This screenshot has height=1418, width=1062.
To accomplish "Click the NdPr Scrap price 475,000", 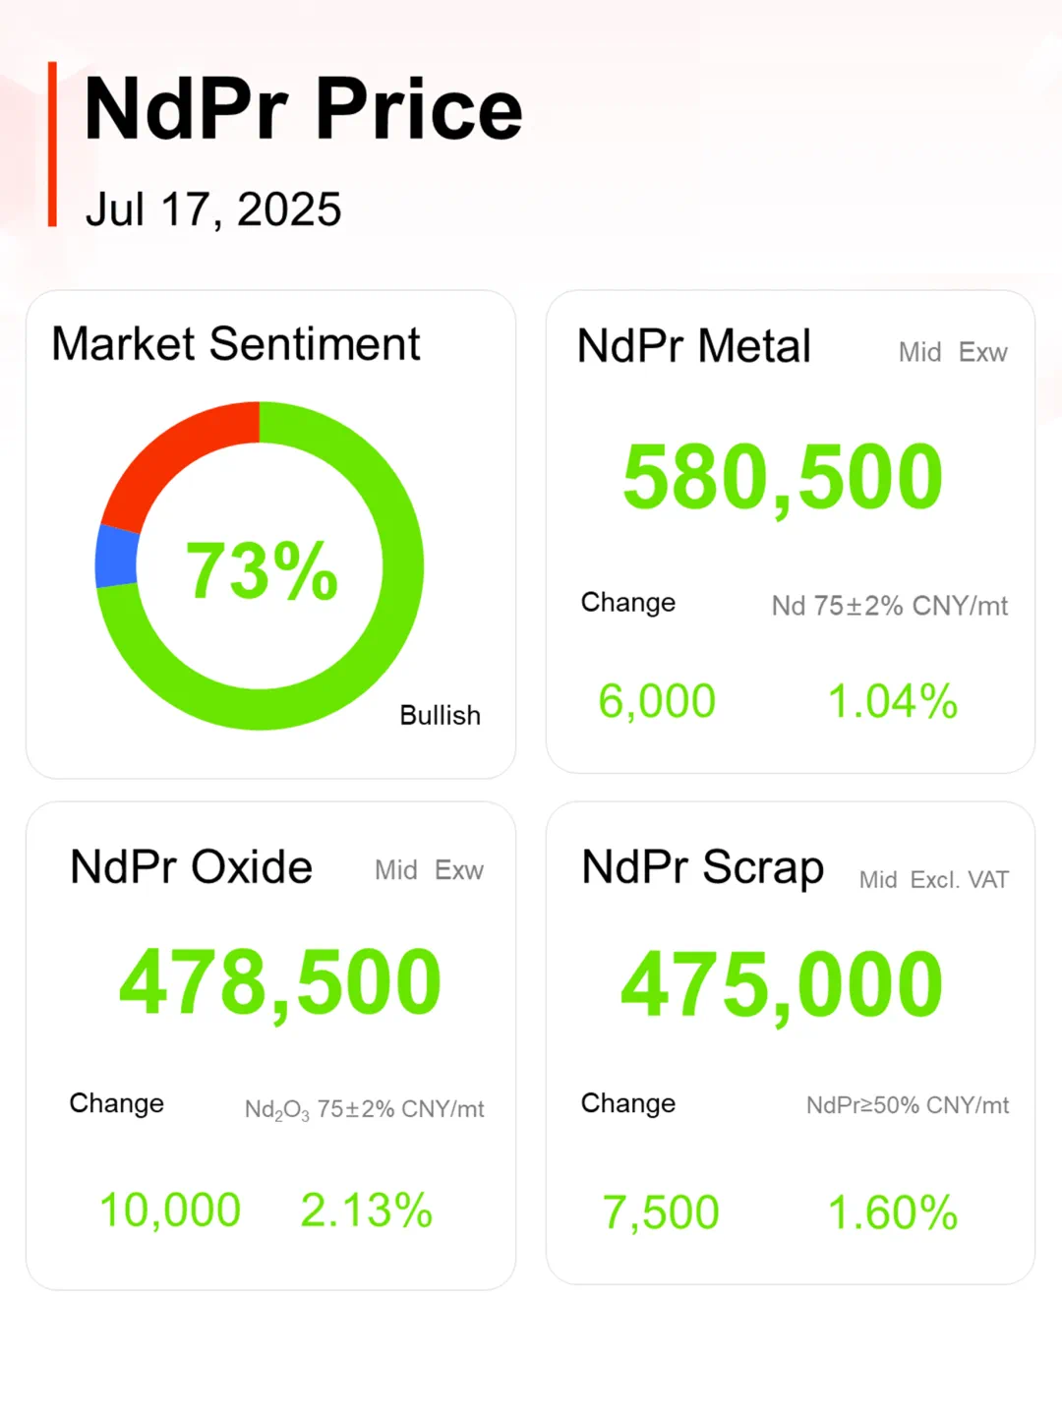I will [782, 983].
